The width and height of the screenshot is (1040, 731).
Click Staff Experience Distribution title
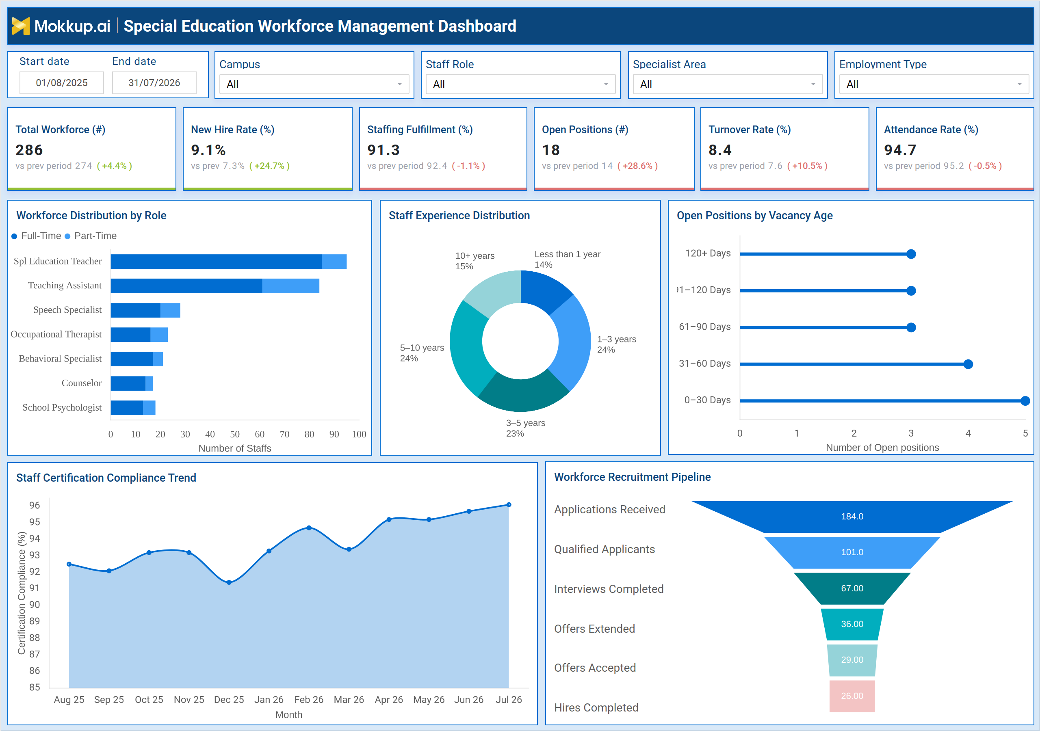[x=459, y=216]
